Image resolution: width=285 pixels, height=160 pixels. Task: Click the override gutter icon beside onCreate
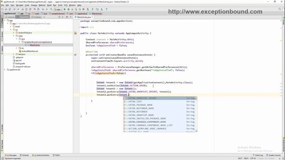pyautogui.click(x=75, y=55)
